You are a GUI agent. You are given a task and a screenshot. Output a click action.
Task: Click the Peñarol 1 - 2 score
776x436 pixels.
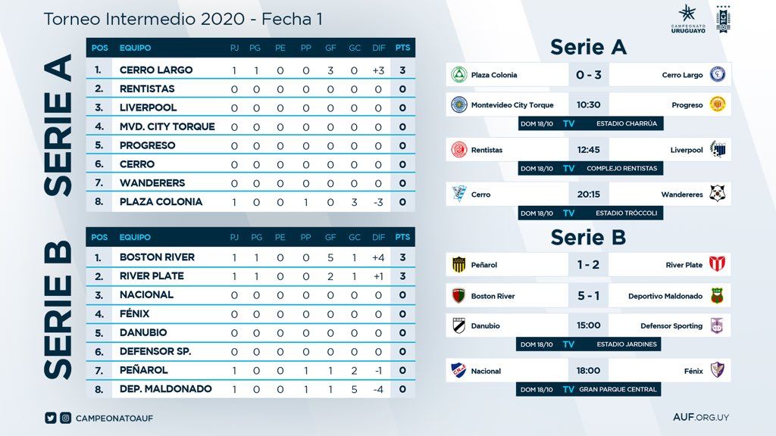(588, 265)
